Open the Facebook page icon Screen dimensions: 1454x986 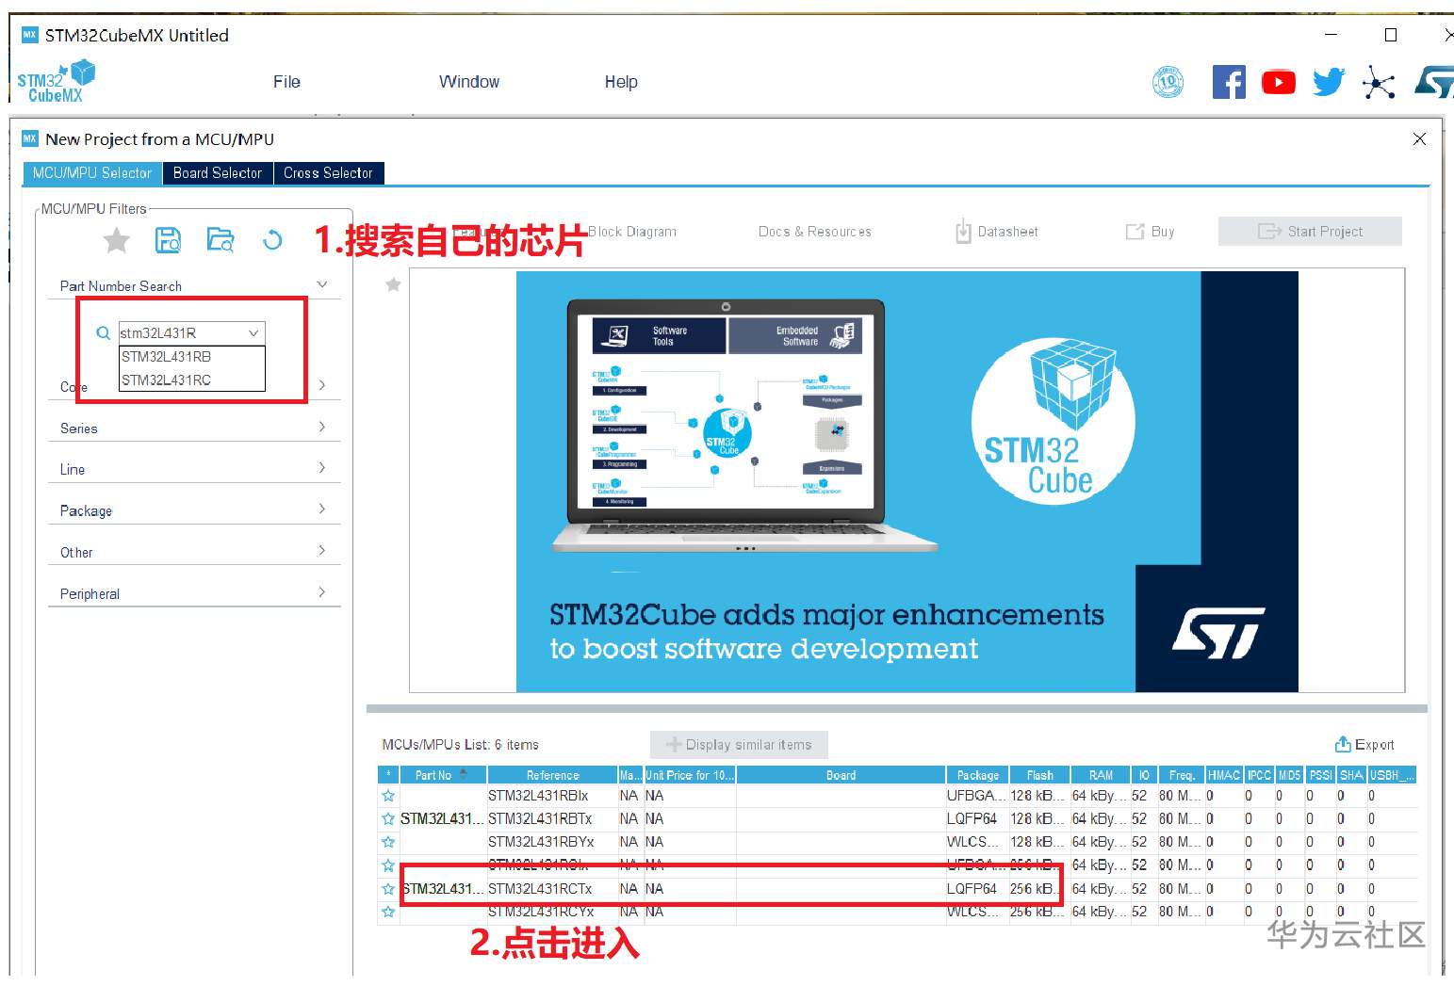click(1229, 82)
